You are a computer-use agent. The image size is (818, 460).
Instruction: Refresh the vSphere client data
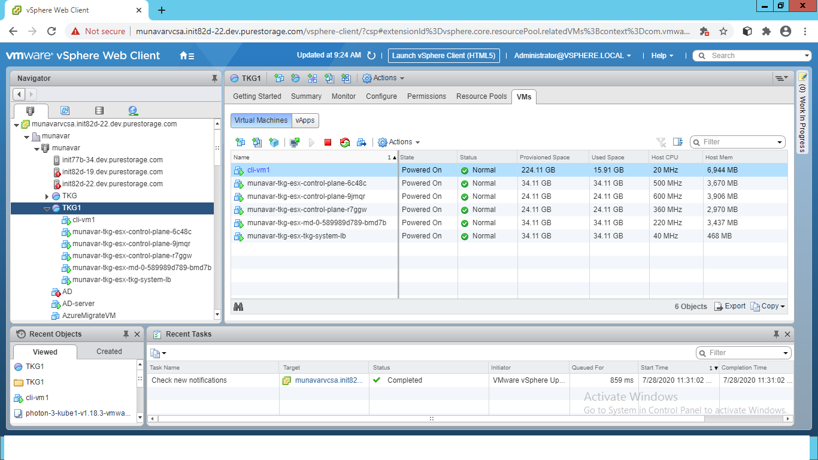tap(371, 56)
